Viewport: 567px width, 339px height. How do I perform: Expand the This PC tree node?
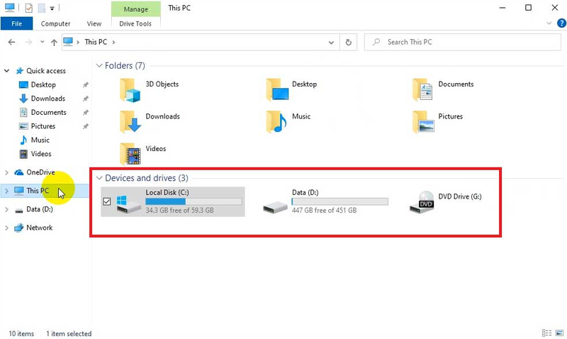[x=6, y=191]
